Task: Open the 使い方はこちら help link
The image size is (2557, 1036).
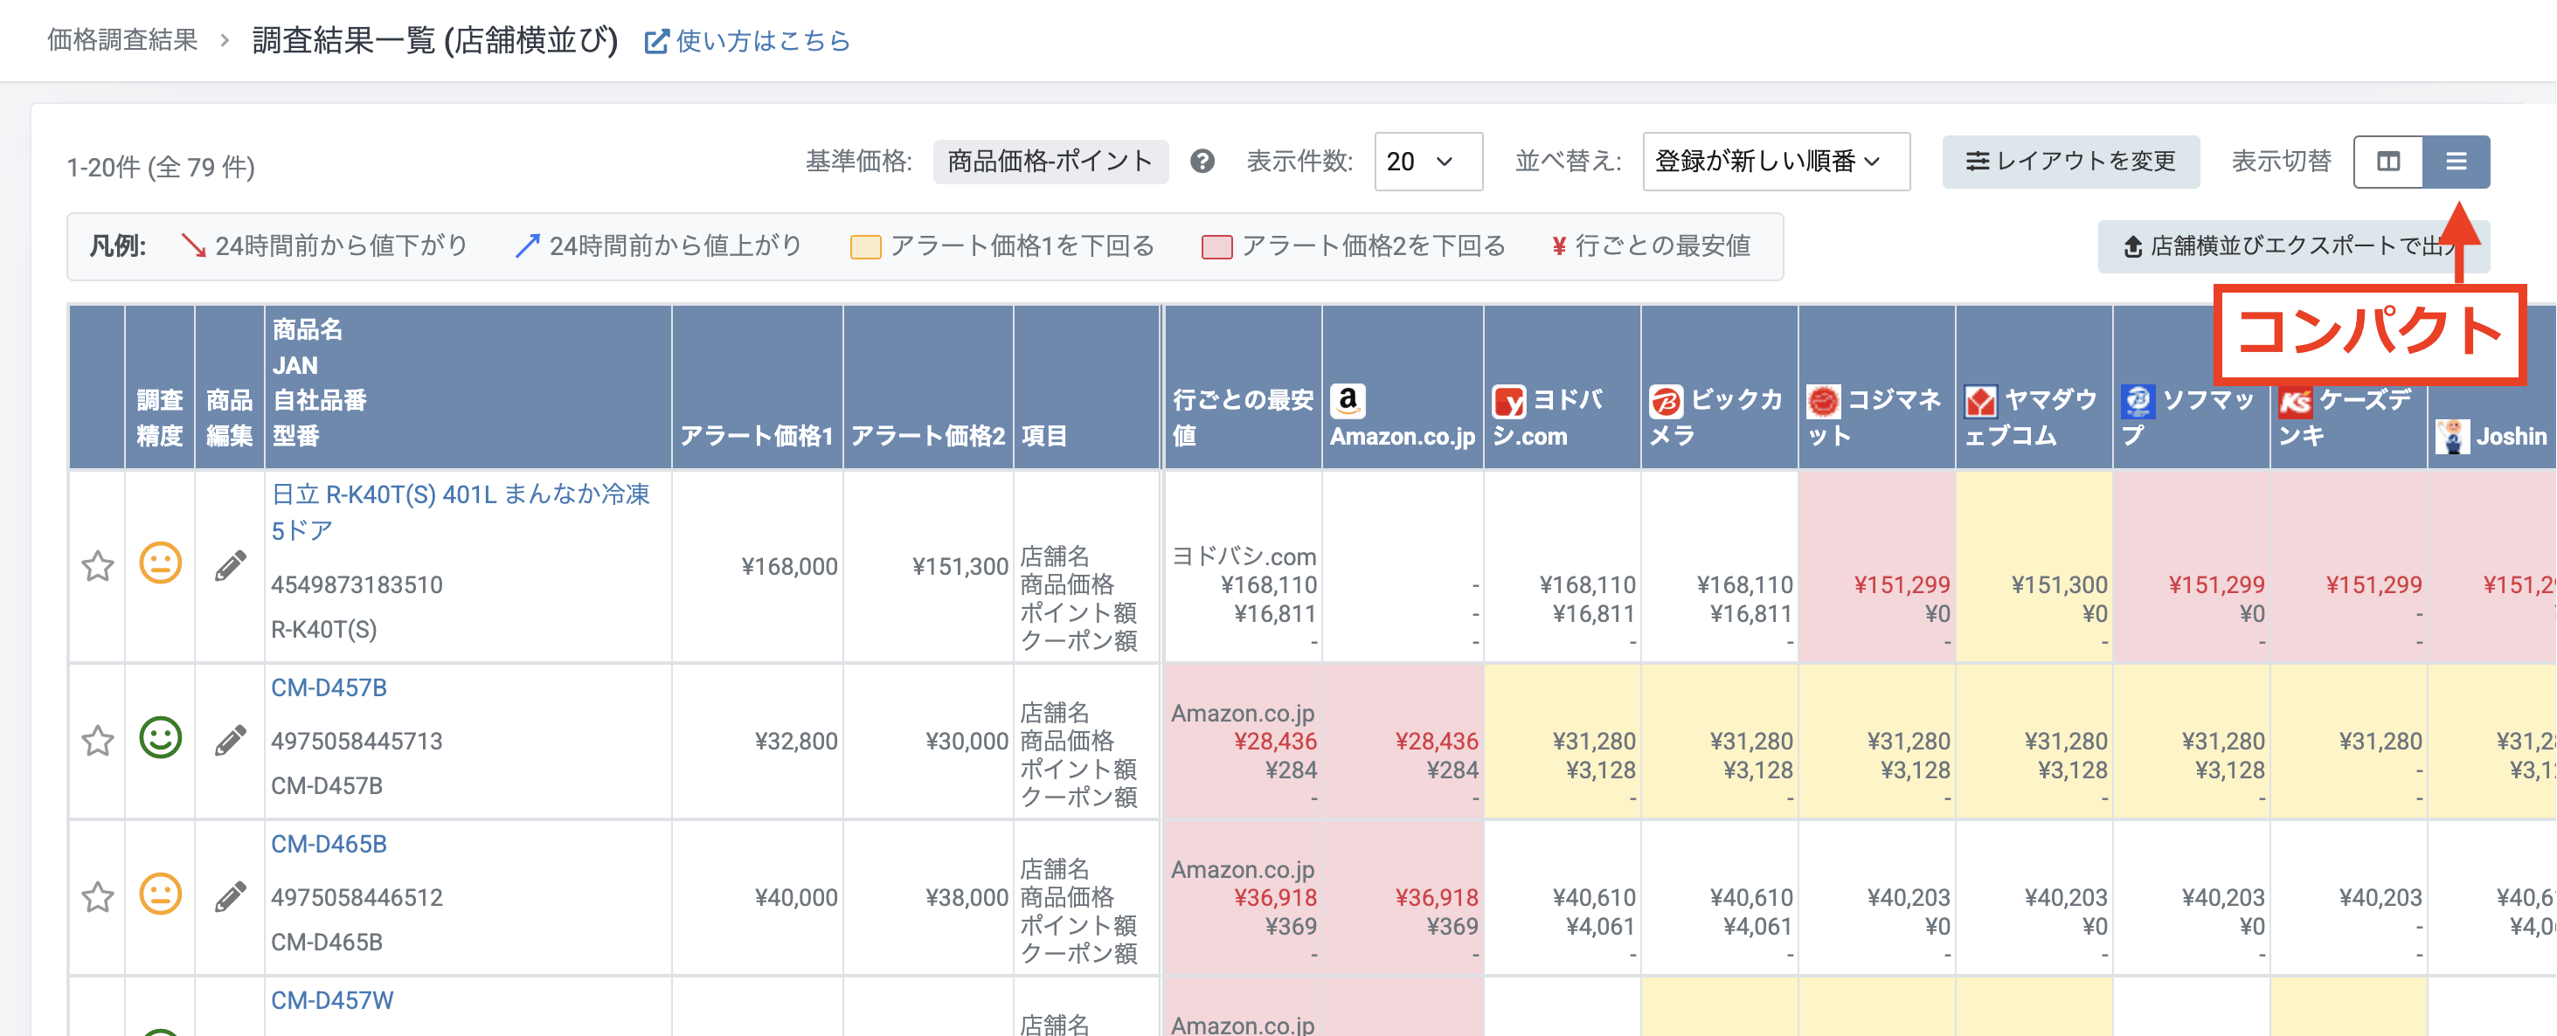Action: (x=762, y=42)
